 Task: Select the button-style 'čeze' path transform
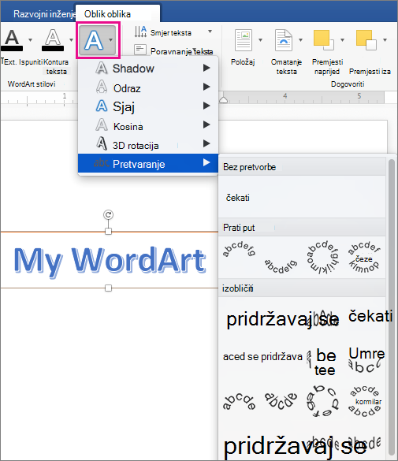pyautogui.click(x=364, y=257)
